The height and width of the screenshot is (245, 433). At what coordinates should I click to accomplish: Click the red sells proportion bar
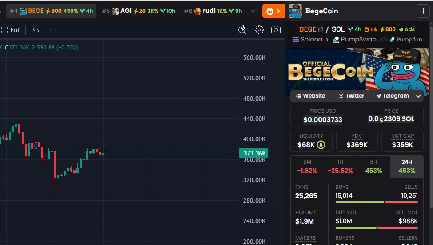point(401,202)
